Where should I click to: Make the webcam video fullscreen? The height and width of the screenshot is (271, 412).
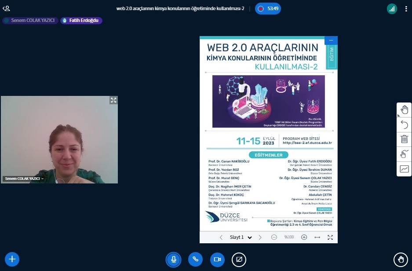point(113,100)
